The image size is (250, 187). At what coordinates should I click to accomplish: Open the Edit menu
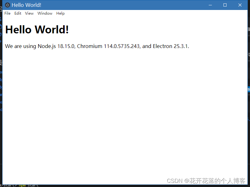(x=18, y=13)
